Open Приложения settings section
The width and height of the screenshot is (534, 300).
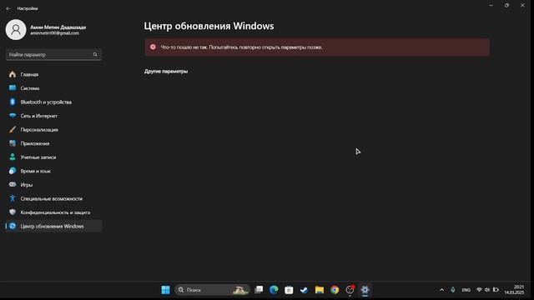click(53, 143)
